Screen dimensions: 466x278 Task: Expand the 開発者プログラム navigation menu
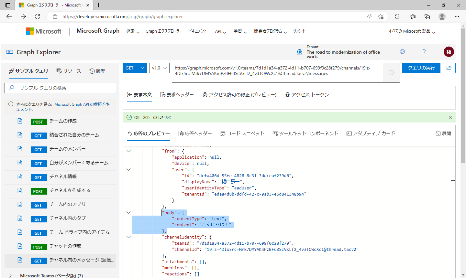click(x=271, y=31)
